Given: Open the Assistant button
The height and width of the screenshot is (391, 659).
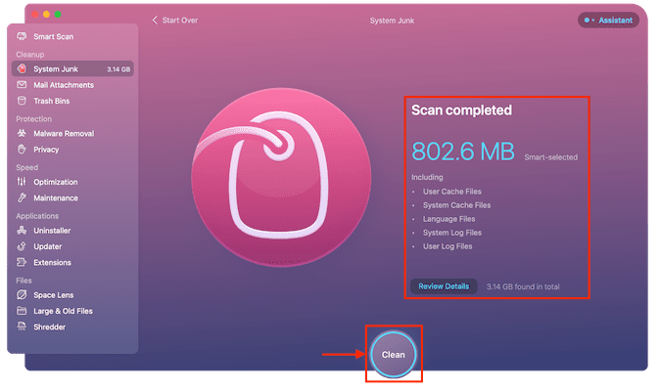Looking at the screenshot, I should [608, 21].
